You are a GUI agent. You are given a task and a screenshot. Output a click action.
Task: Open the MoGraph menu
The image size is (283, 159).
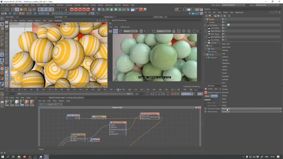(x=60, y=5)
